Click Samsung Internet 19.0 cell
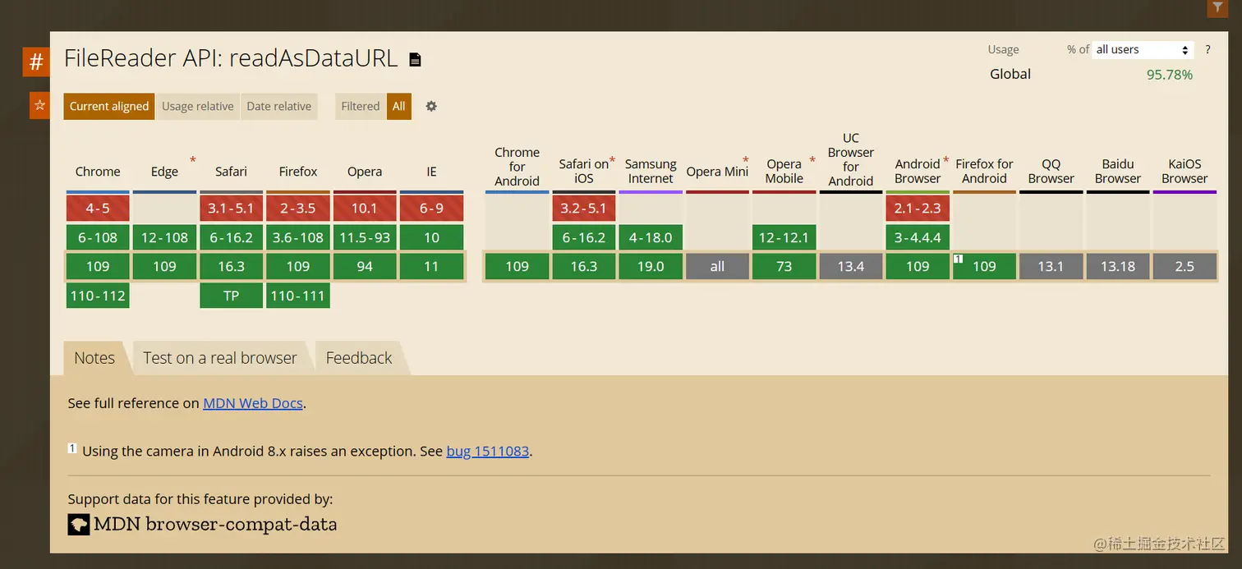This screenshot has height=569, width=1242. pyautogui.click(x=651, y=266)
